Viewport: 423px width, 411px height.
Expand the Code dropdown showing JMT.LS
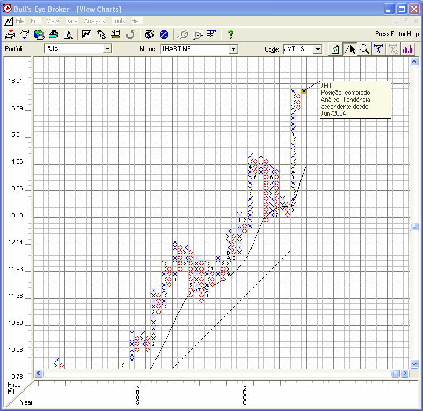pos(318,49)
